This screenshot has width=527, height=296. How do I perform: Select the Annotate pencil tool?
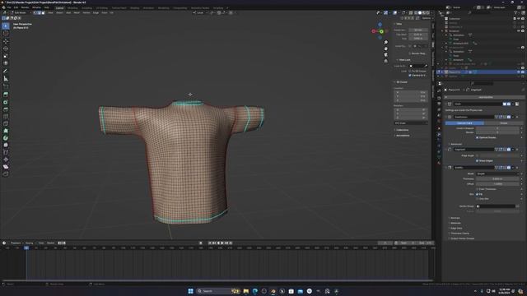6,71
